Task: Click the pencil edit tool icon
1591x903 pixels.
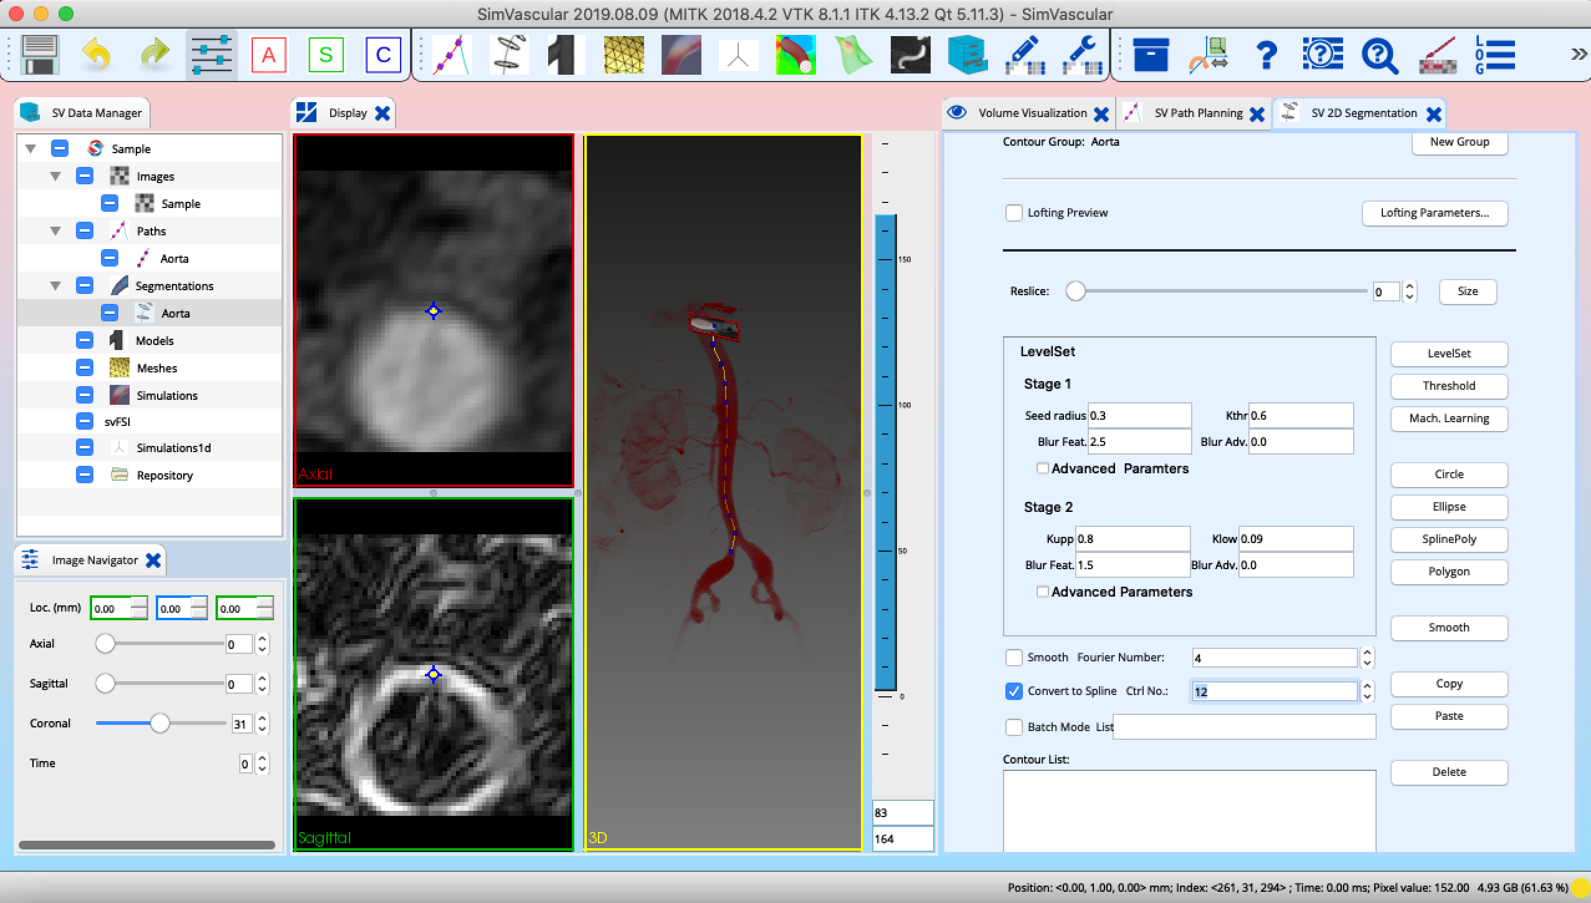Action: 1025,55
